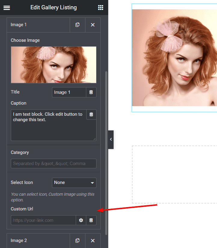Open the widgets grid icon in the header
Screen dimensions: 217x248
point(101,8)
